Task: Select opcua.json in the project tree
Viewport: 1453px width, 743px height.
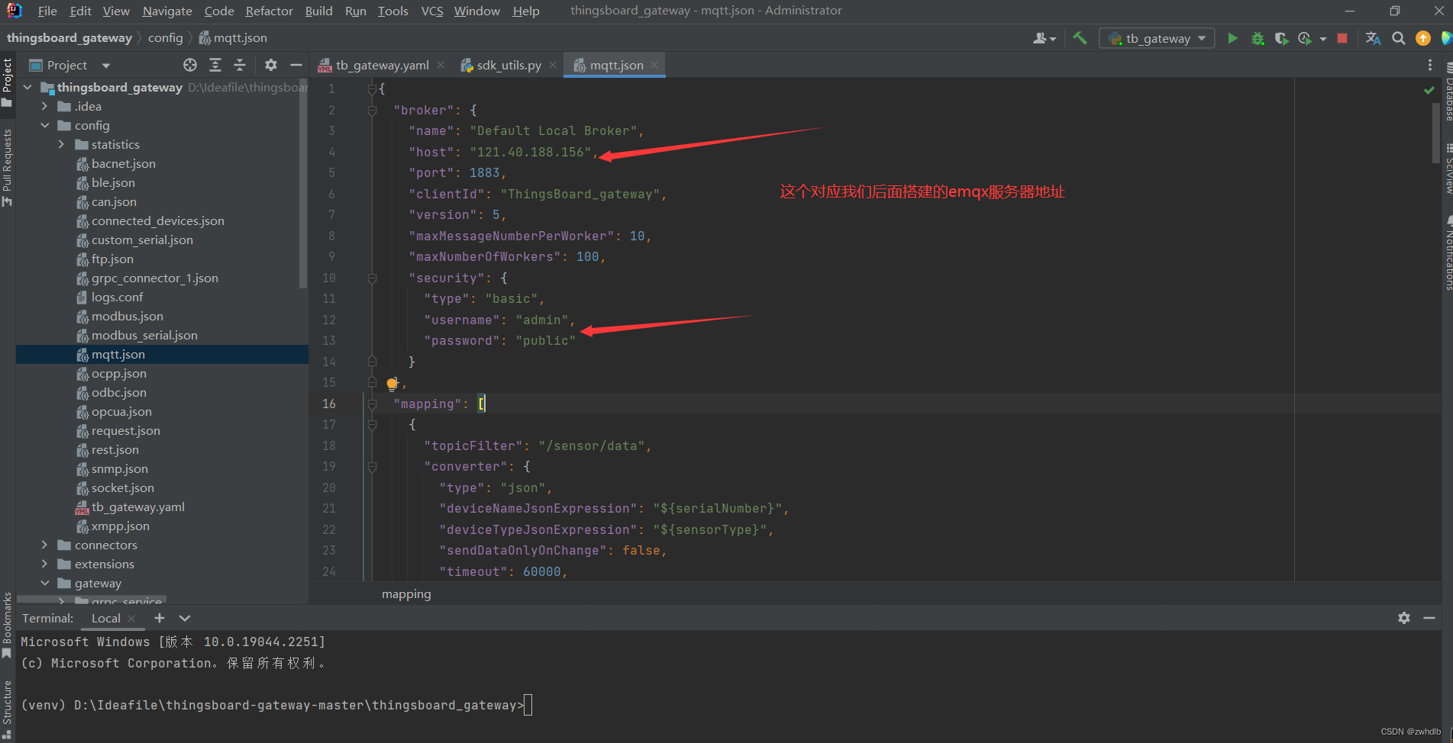Action: point(121,411)
